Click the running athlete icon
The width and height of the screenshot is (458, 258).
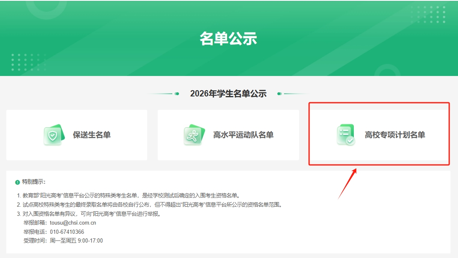194,135
